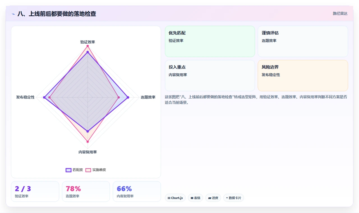Click the lightning icon beside the page title
Viewport: 359px width, 213px height.
coord(13,14)
